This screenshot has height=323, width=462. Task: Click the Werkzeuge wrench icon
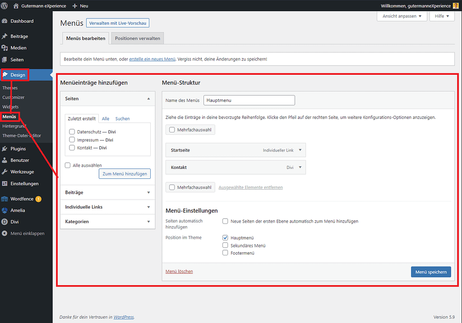[x=5, y=172]
